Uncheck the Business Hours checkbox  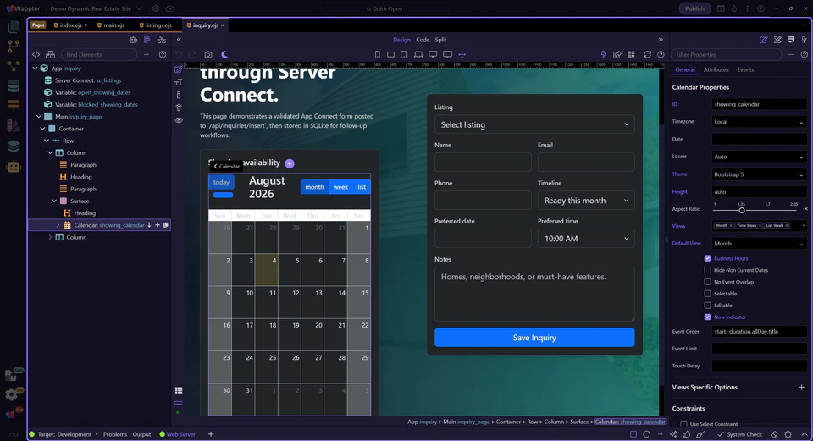707,258
